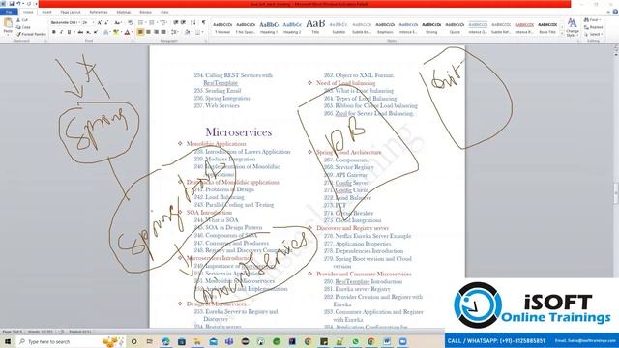619x348 pixels.
Task: Apply the text highlight color
Action: point(116,32)
